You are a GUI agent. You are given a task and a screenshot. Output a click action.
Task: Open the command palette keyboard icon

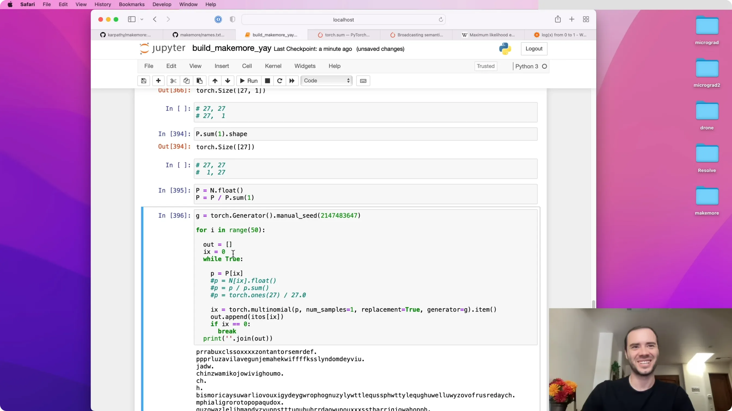click(363, 81)
